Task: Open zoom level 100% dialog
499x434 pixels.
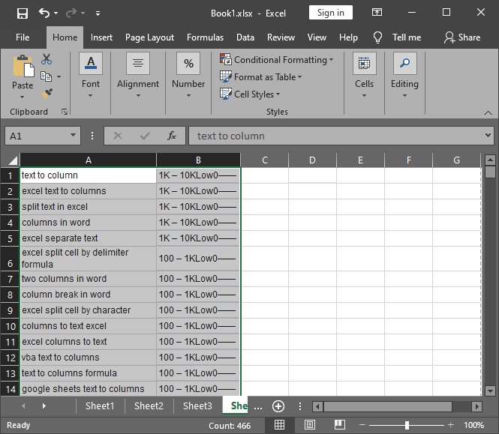Action: pos(473,425)
